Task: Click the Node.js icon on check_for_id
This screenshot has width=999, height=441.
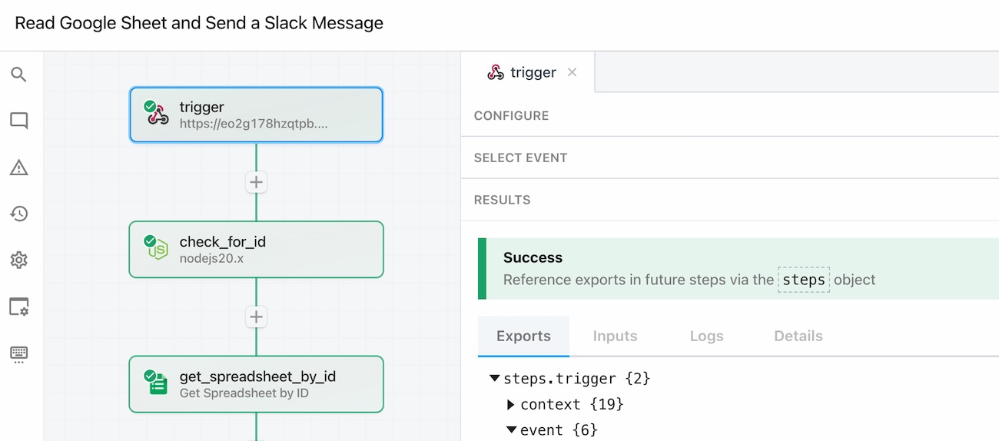Action: click(x=158, y=249)
